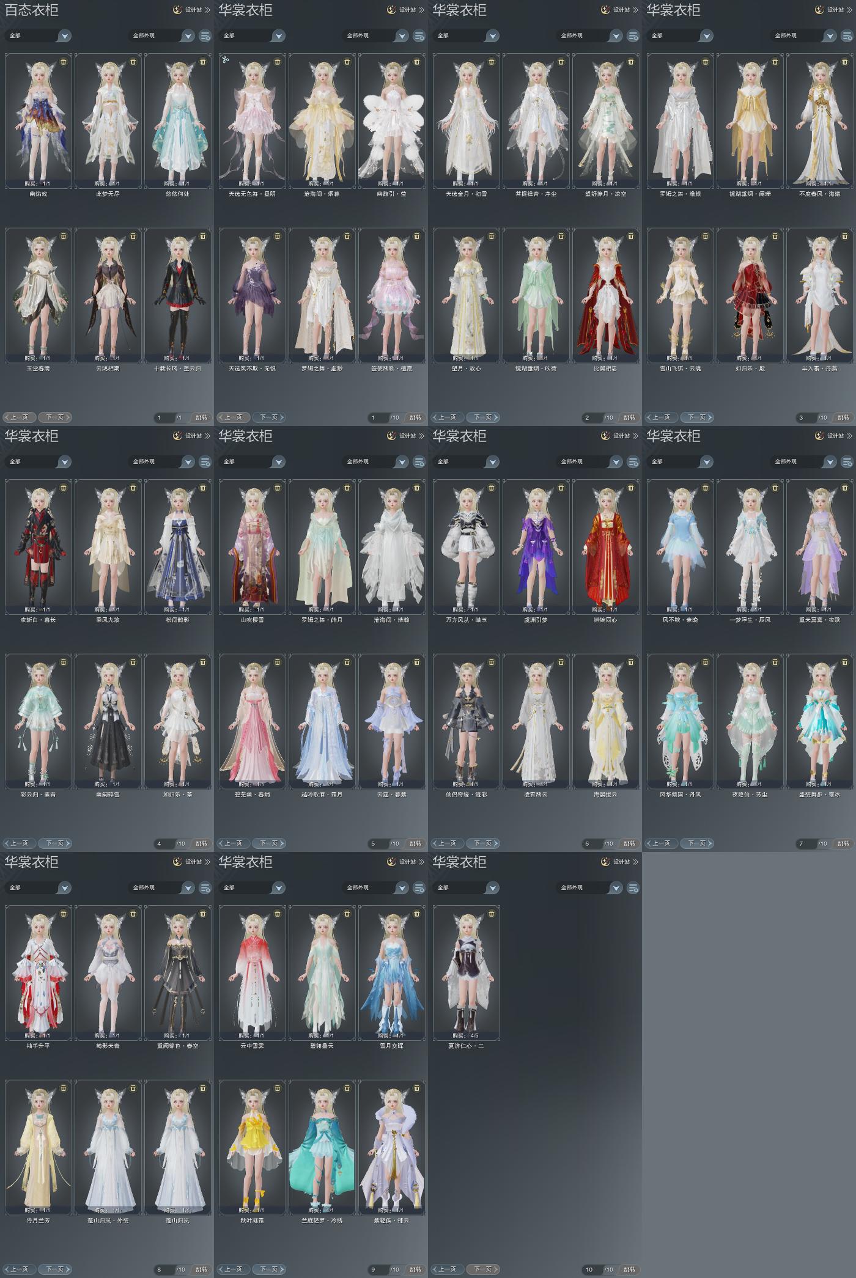
Task: Choose the 万方风从·岫玉 outfit card
Action: (x=467, y=546)
